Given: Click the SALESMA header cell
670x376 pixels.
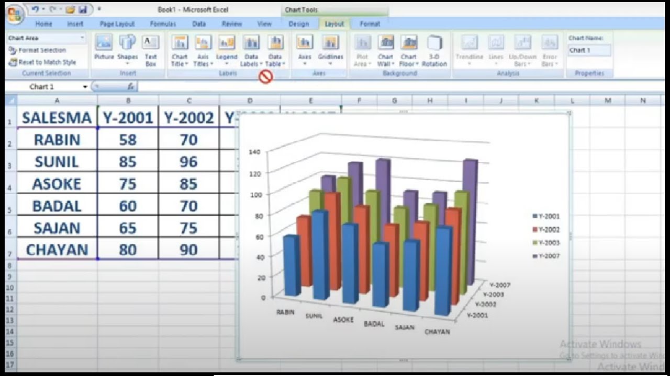Looking at the screenshot, I should (57, 118).
